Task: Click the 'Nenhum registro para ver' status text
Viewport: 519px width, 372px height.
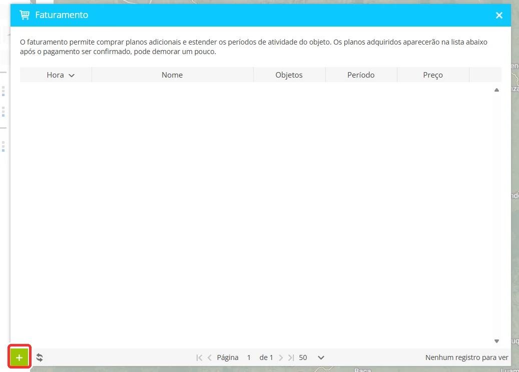Action: pos(467,358)
